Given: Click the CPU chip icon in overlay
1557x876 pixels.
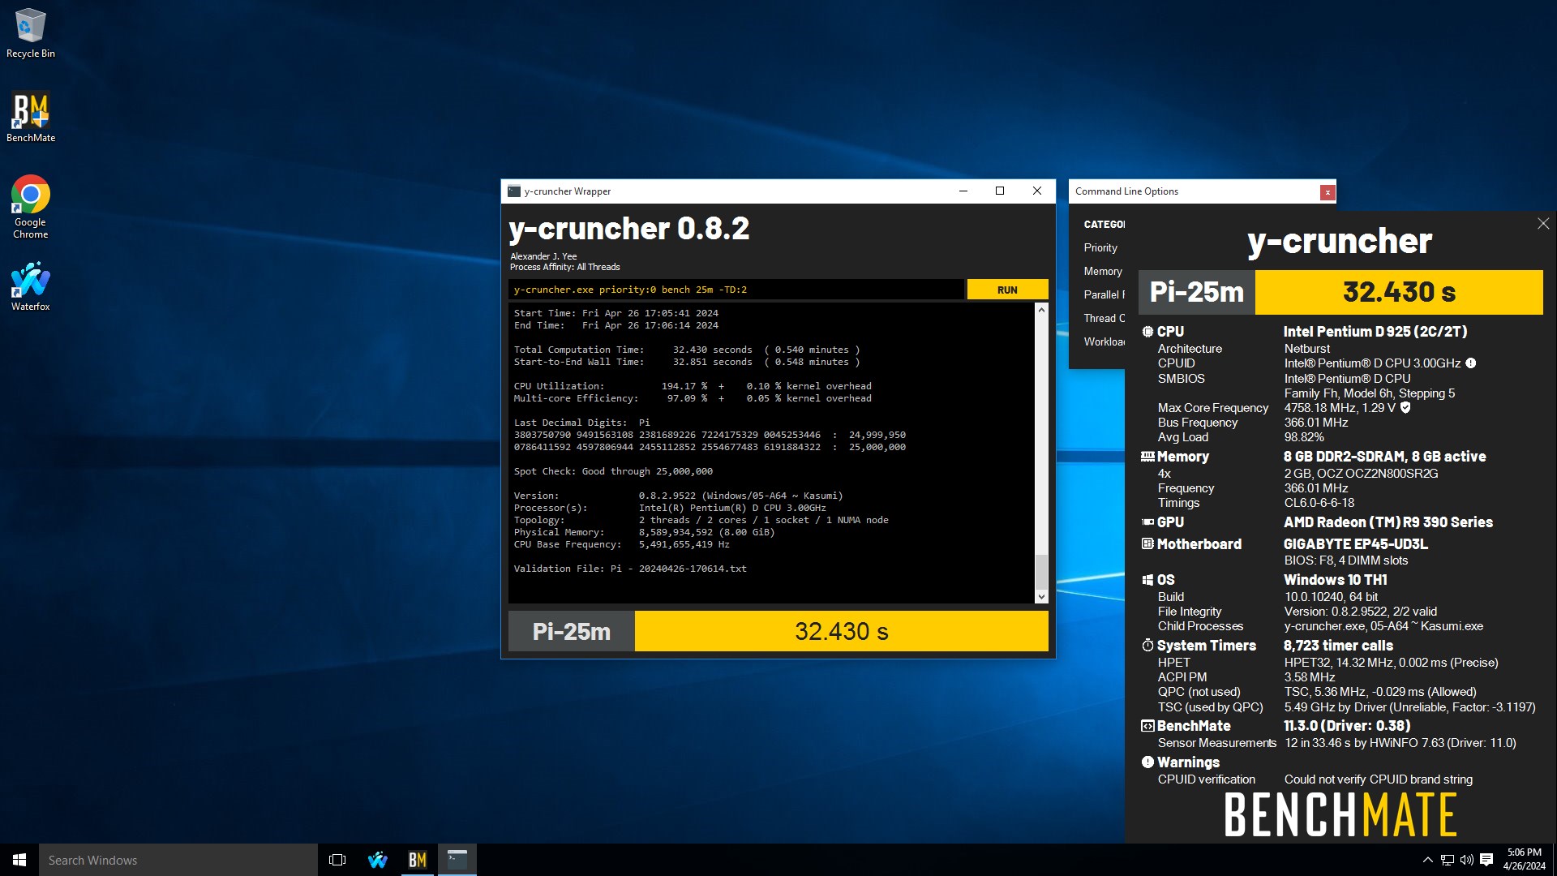Looking at the screenshot, I should [1147, 332].
